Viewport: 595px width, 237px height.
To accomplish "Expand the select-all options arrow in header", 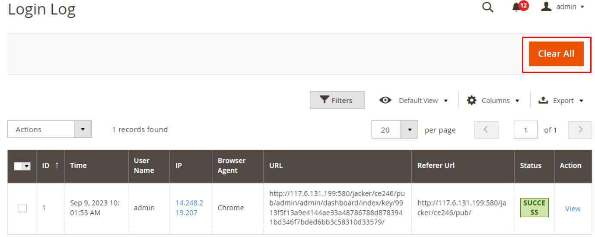I will tap(27, 166).
